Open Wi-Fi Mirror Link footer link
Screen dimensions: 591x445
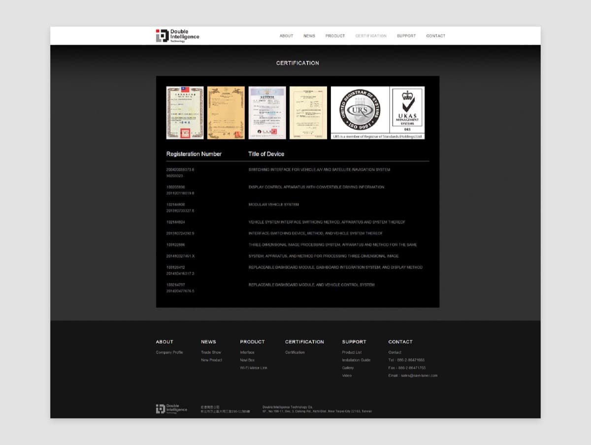coord(254,368)
